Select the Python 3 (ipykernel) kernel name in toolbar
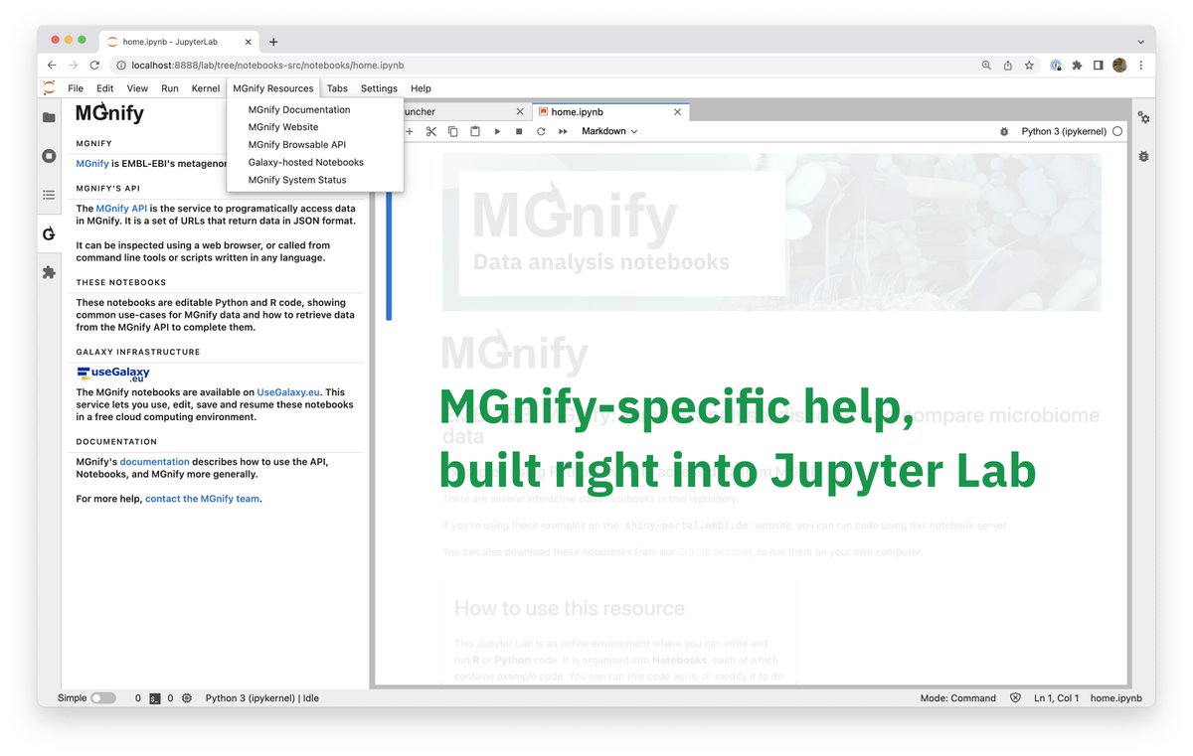 coord(1064,131)
